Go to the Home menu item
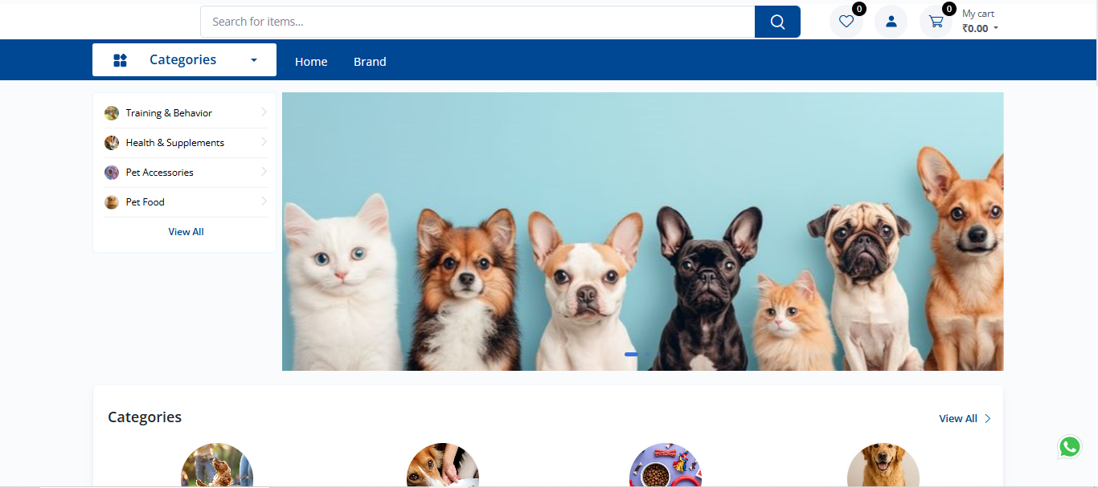 [x=311, y=62]
